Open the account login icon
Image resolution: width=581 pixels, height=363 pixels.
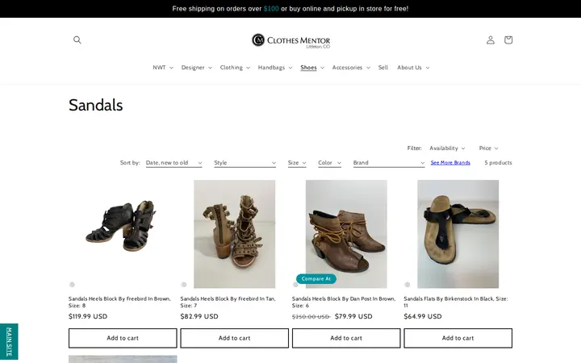[x=491, y=40]
